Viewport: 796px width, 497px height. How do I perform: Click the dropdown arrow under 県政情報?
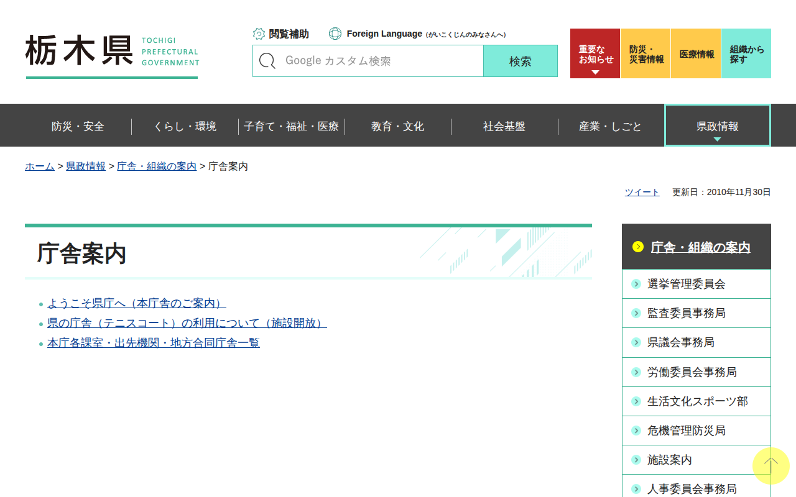(x=717, y=139)
